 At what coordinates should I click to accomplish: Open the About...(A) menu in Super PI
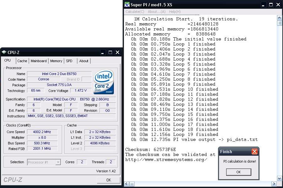pyautogui.click(x=157, y=12)
